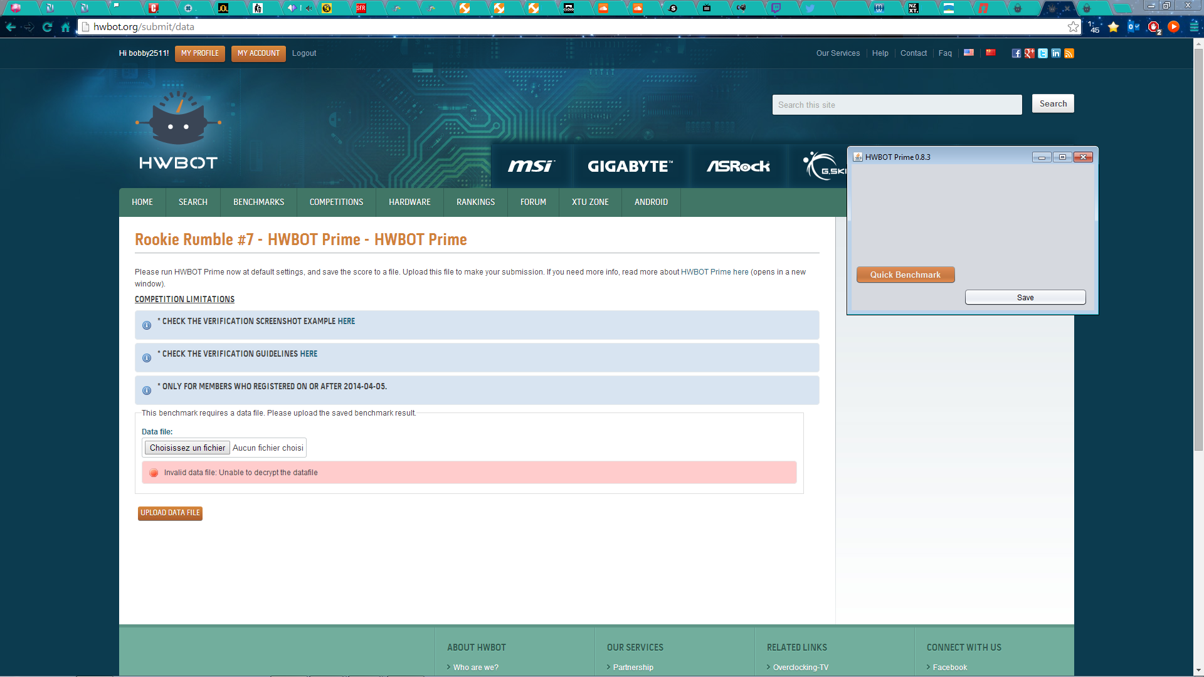Click Choisissez un fichier file button
The height and width of the screenshot is (677, 1204).
click(187, 448)
